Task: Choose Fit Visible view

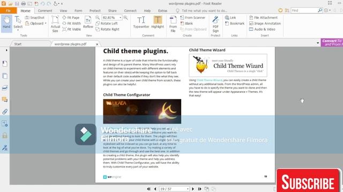Action: coord(71,29)
